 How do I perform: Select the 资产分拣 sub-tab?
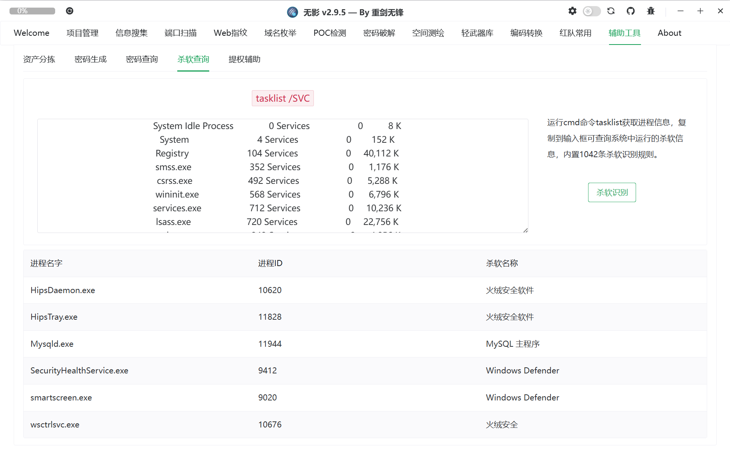tap(39, 59)
